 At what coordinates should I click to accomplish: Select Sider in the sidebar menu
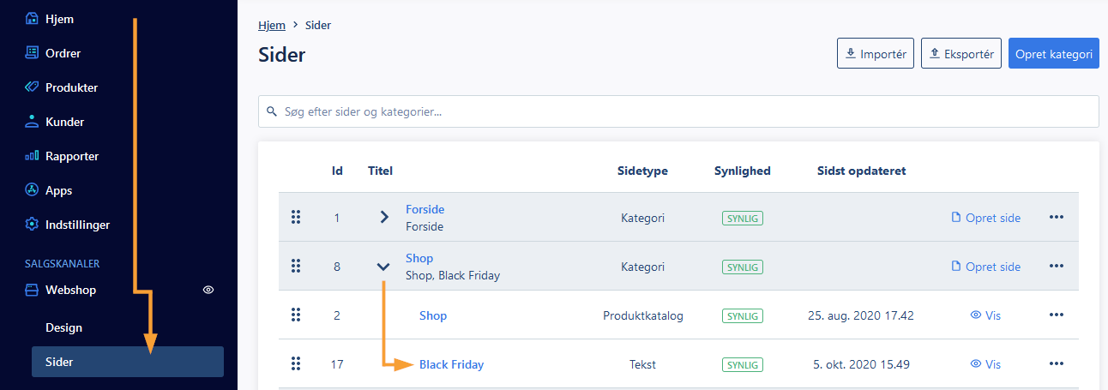pyautogui.click(x=128, y=362)
